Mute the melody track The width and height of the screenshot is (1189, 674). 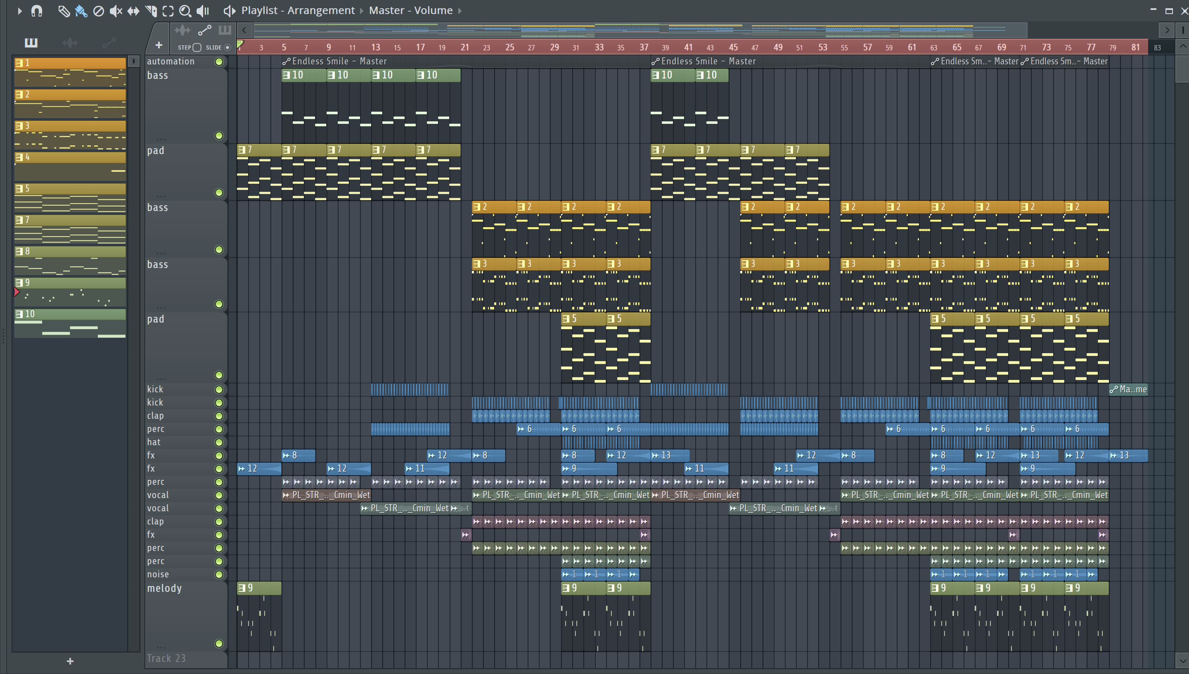[x=219, y=643]
